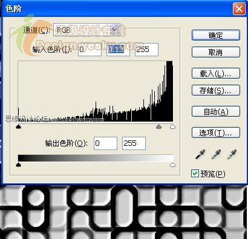Click the input highlight field showing 255
Screen dimensions: 248x239
point(146,50)
